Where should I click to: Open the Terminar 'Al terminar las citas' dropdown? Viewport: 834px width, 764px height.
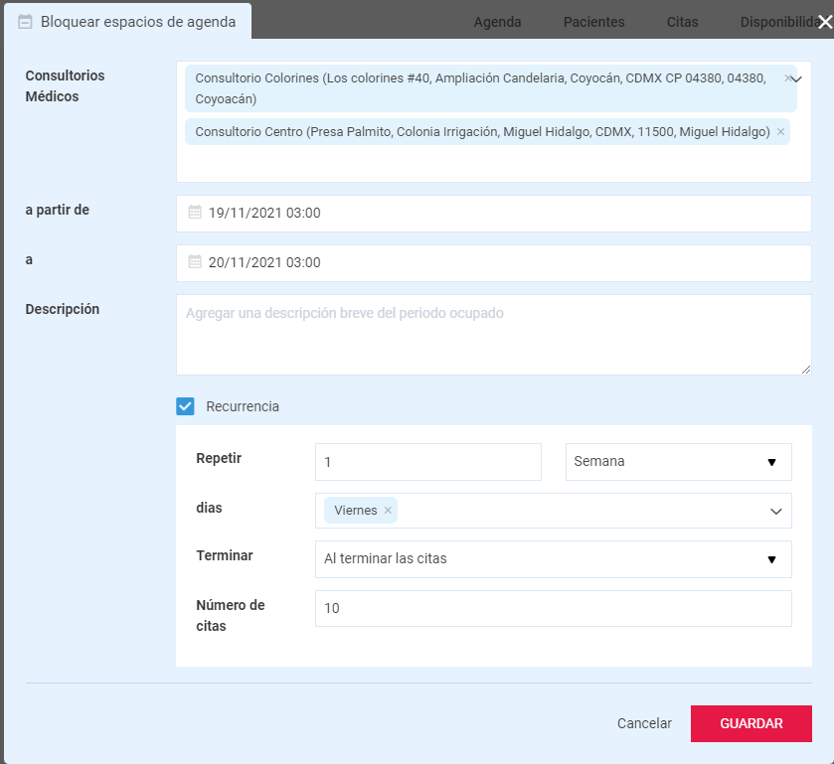click(553, 559)
